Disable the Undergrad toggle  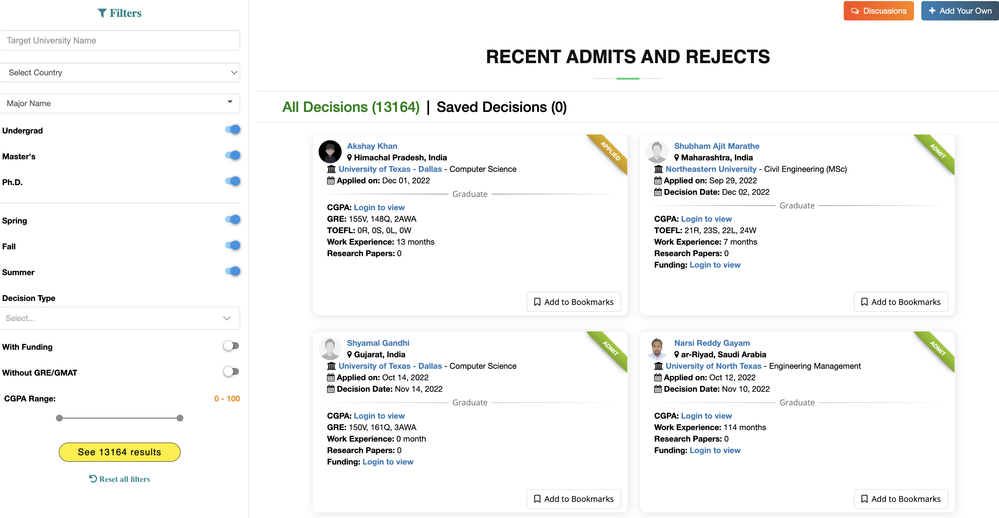click(x=232, y=129)
